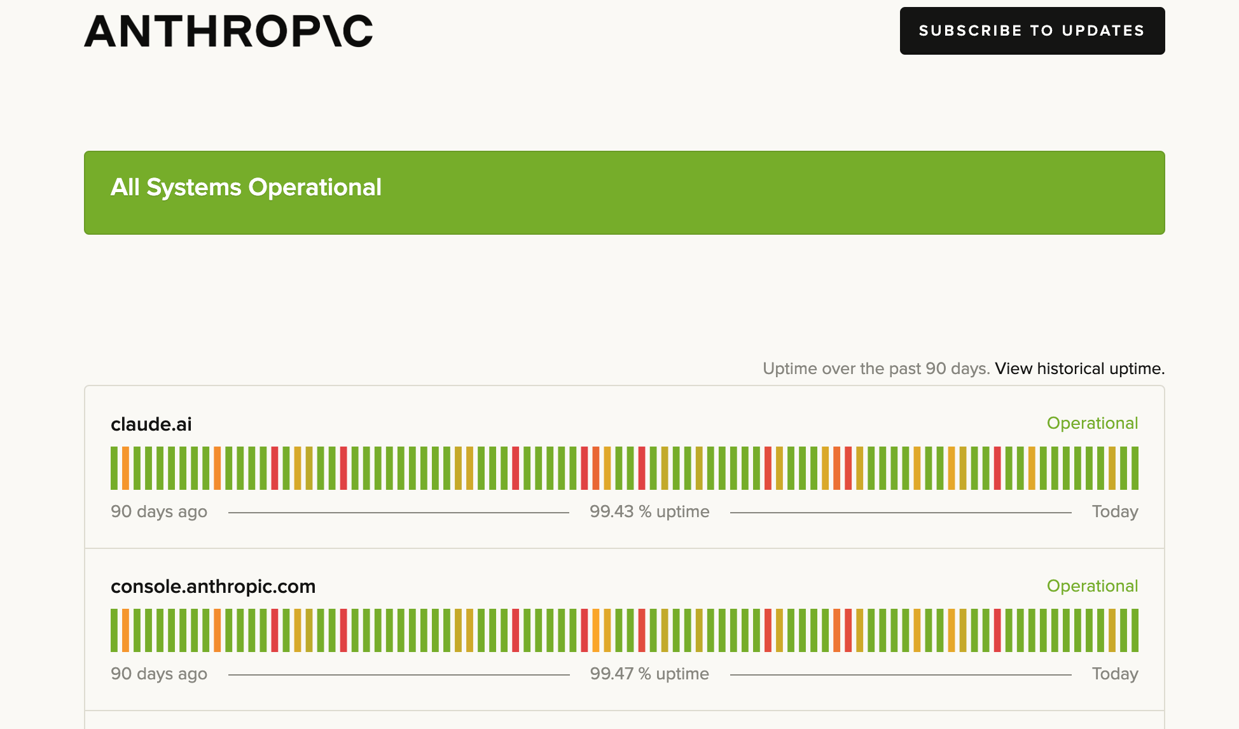
Task: Click first red bar in console.anthropic.com chart
Action: 275,630
